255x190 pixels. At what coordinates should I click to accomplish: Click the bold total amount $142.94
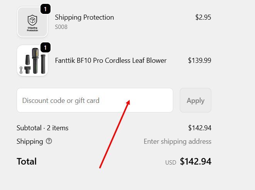point(196,161)
